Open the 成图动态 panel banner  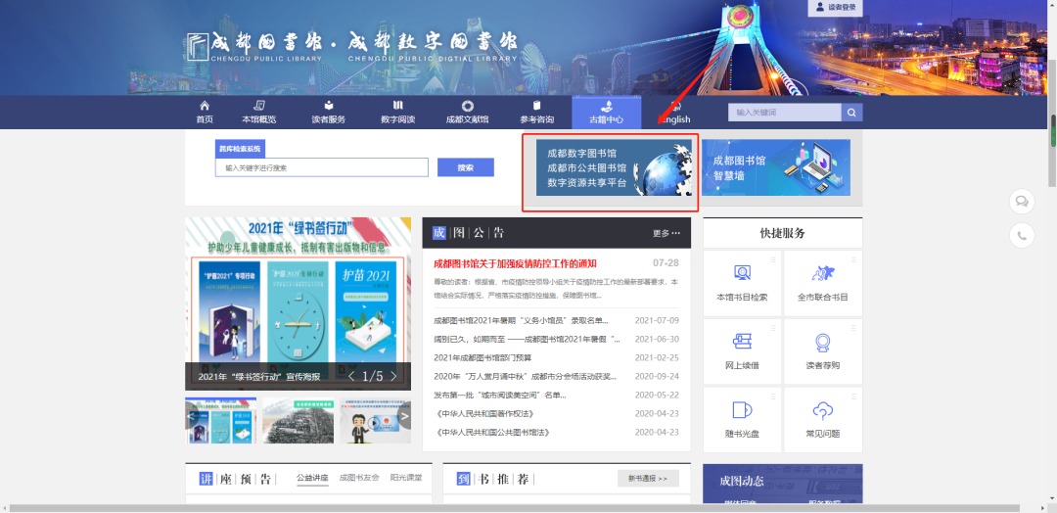[x=783, y=484]
